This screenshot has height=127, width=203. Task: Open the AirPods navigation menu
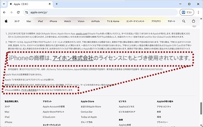click(x=95, y=21)
